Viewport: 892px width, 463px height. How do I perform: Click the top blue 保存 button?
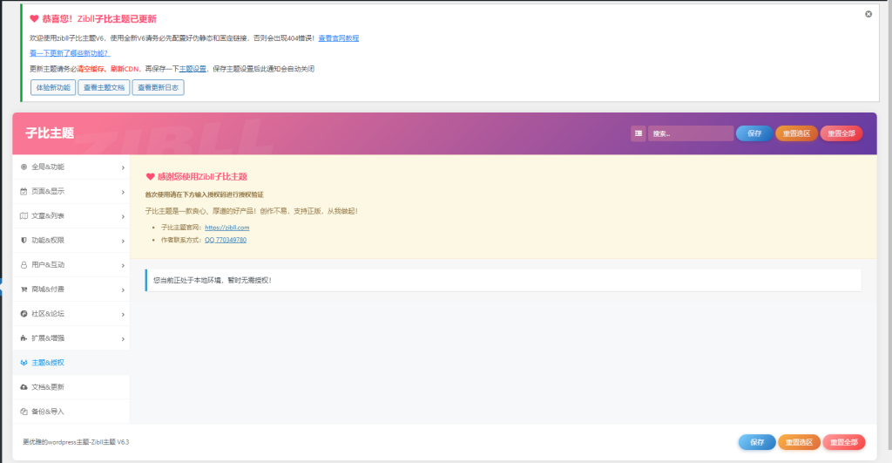753,133
